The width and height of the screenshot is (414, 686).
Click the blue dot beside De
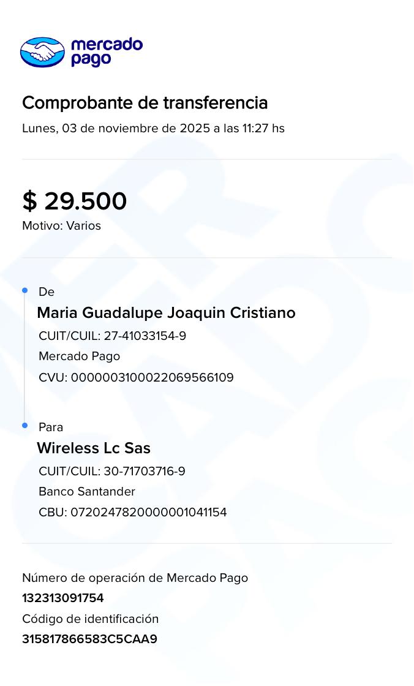click(25, 290)
